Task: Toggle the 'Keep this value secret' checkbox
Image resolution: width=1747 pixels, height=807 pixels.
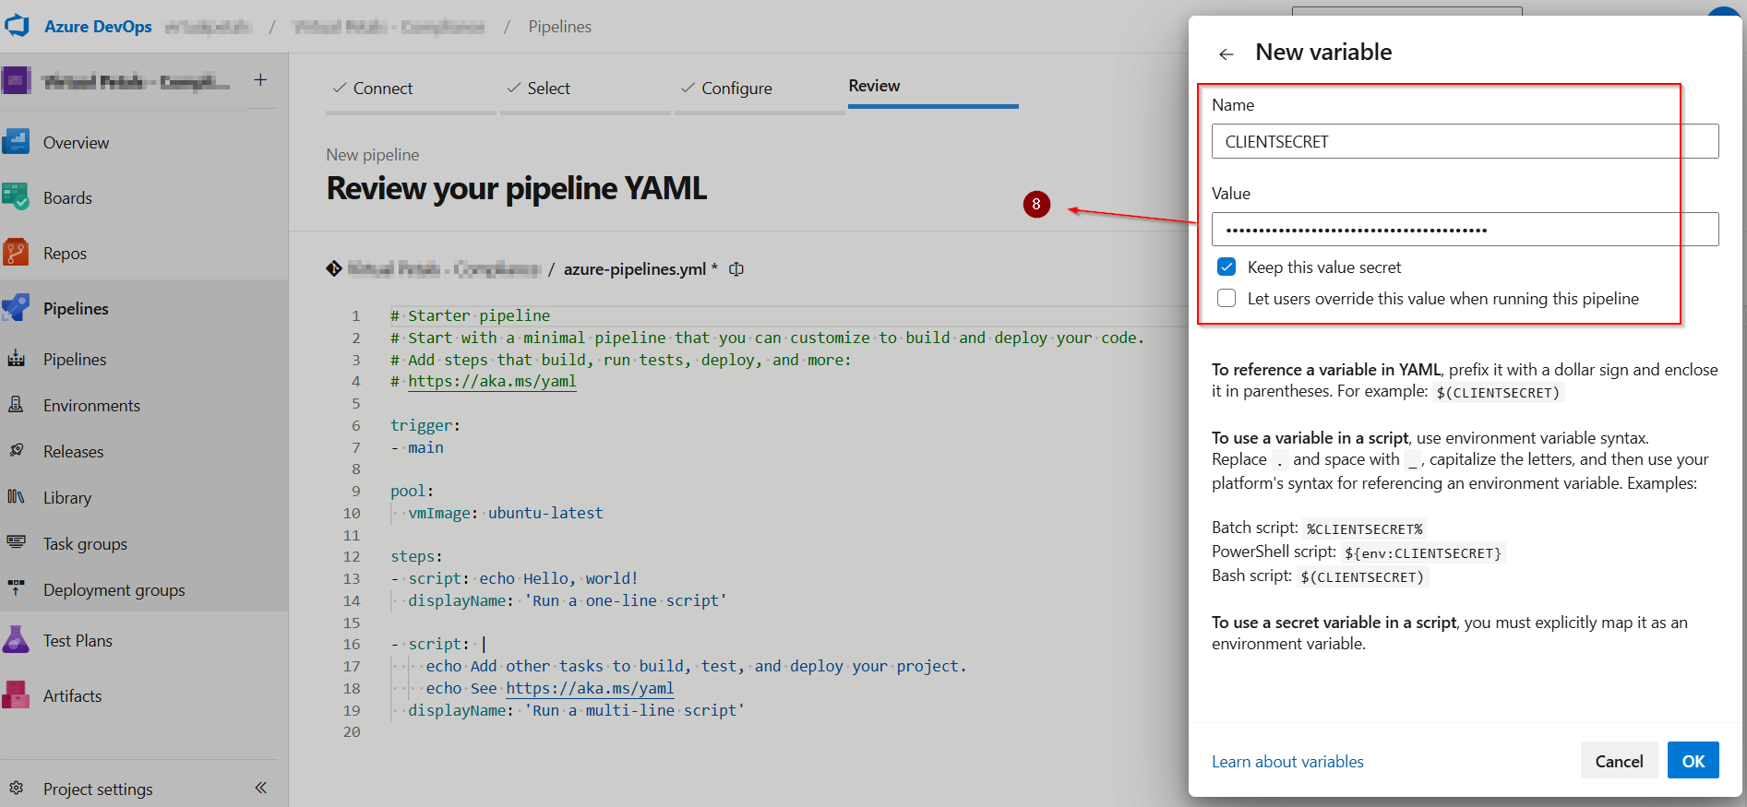Action: [x=1226, y=267]
